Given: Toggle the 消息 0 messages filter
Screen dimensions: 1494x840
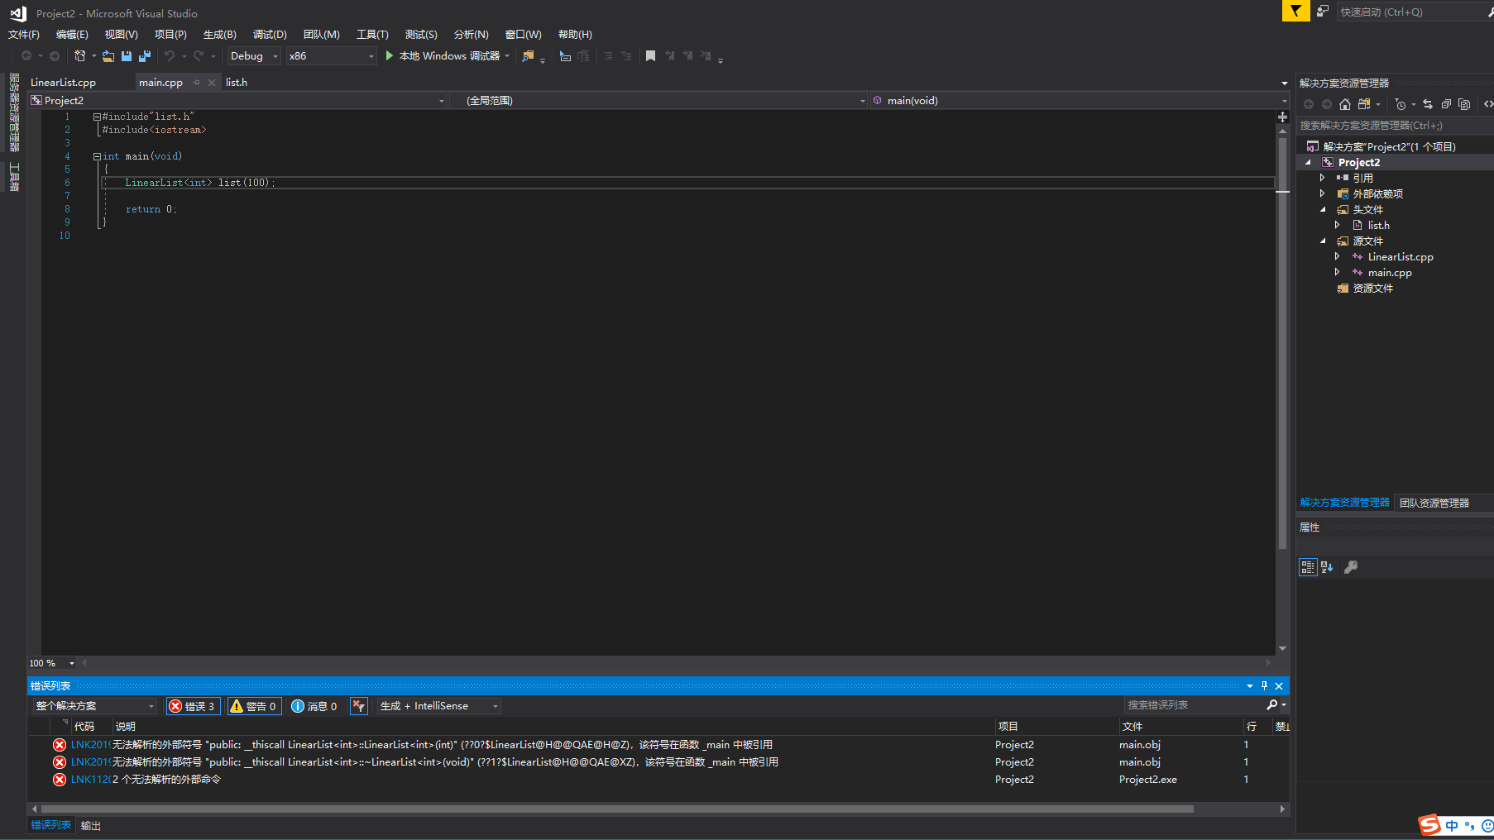Looking at the screenshot, I should (x=314, y=706).
